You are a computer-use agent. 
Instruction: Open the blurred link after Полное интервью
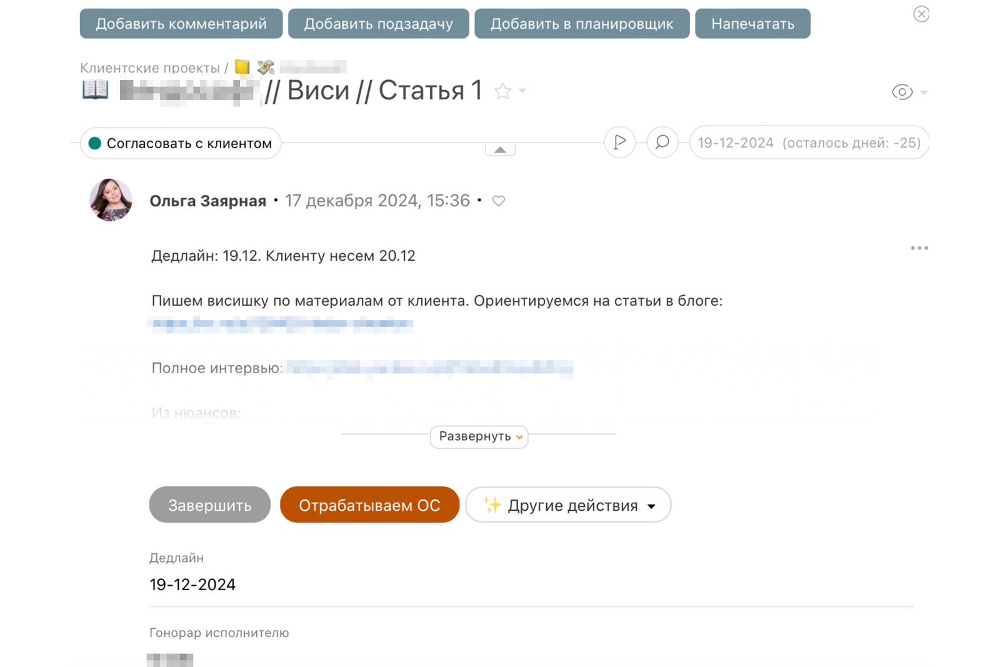[430, 368]
